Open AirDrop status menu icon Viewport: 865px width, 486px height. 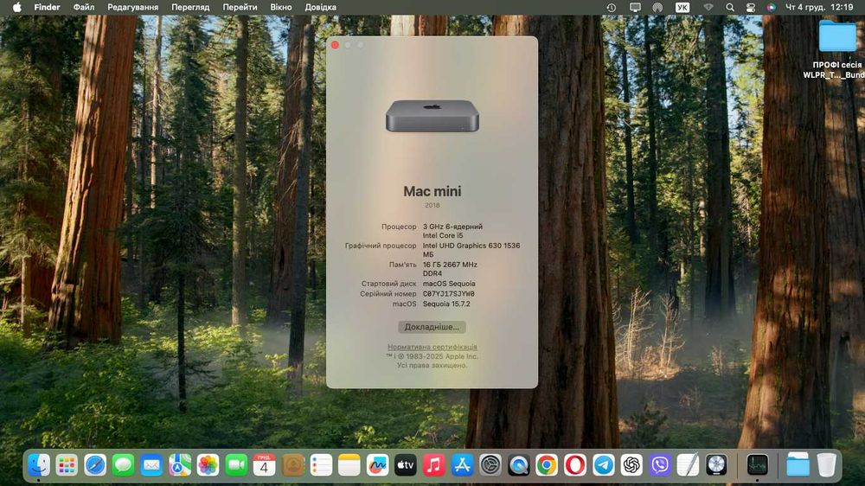(x=657, y=7)
